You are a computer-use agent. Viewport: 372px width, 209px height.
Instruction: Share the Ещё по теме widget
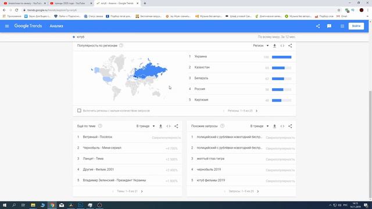tap(176, 127)
